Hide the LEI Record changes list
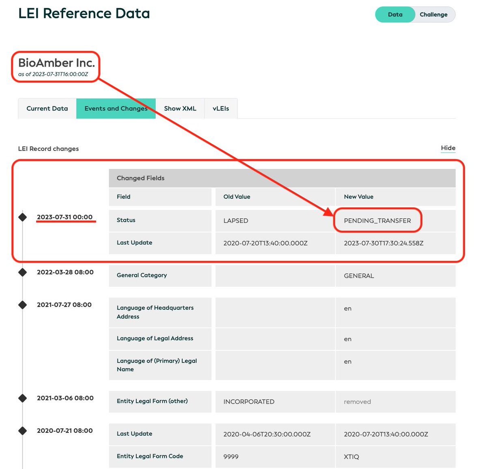487x469 pixels. tap(448, 148)
